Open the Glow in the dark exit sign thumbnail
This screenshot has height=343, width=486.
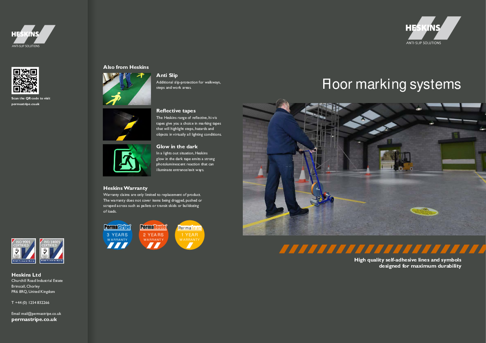[x=127, y=160]
